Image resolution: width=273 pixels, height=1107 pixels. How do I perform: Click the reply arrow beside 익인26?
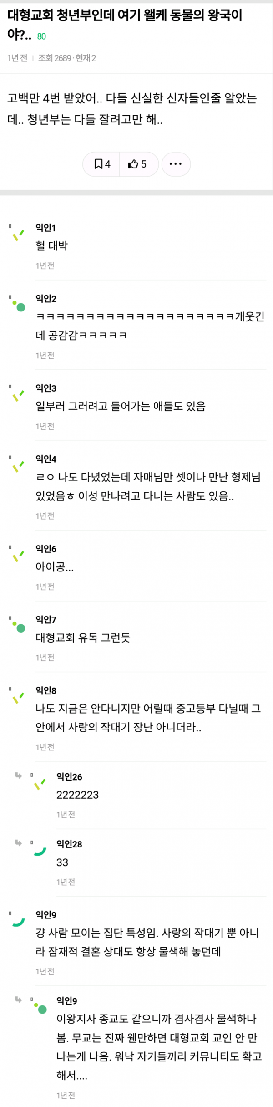coord(19,775)
